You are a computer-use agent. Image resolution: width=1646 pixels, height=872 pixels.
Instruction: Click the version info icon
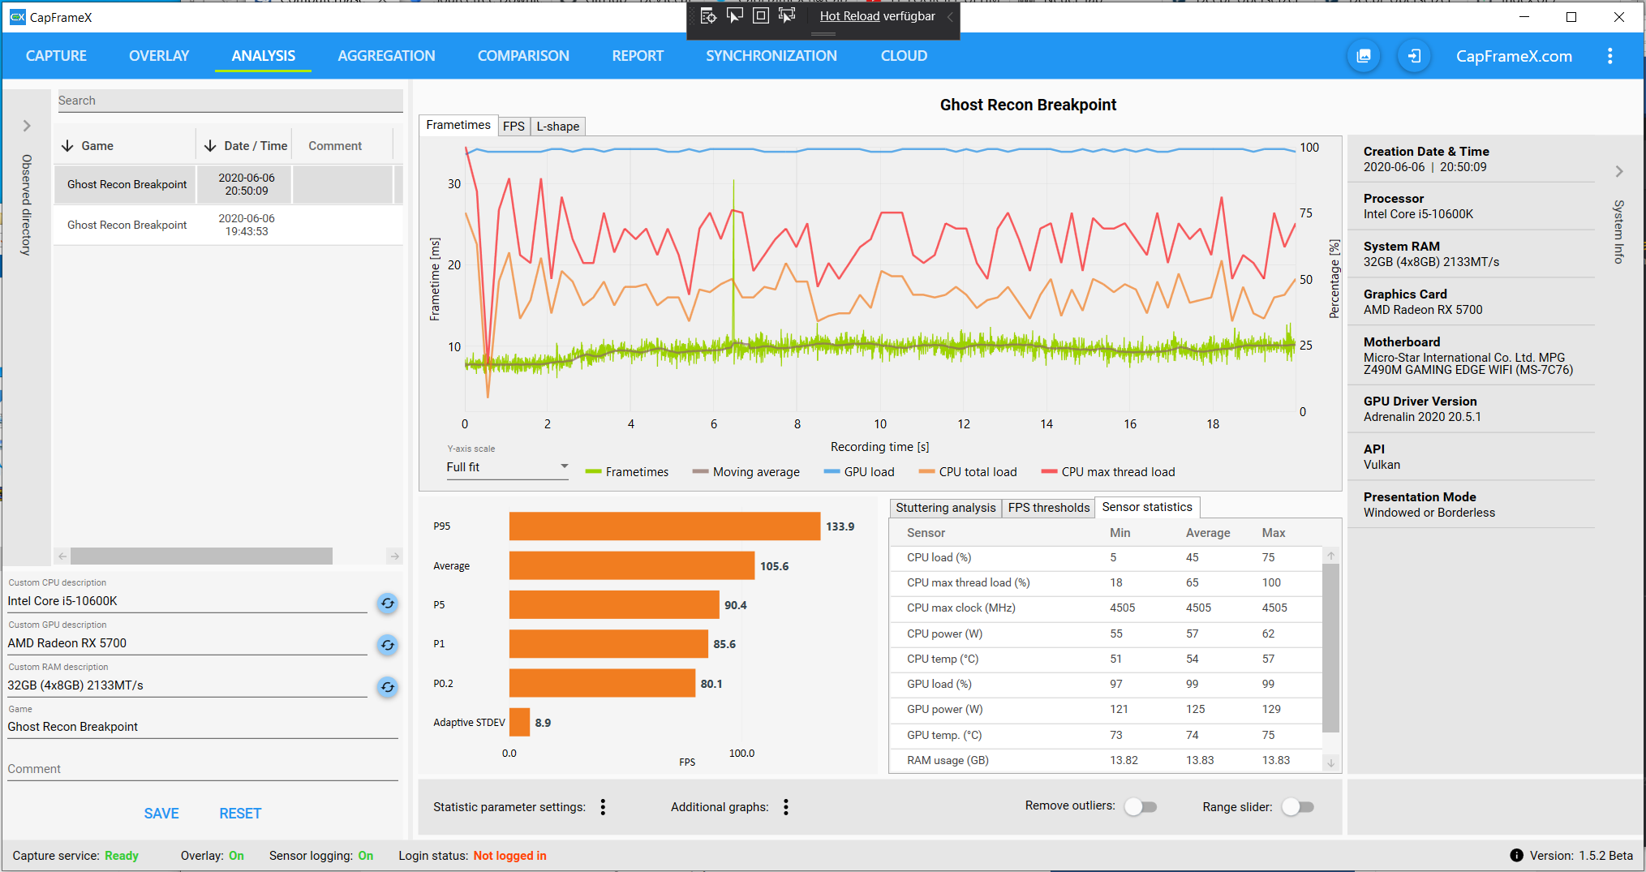[1516, 855]
